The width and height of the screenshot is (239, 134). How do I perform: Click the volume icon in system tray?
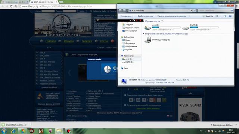point(220,131)
